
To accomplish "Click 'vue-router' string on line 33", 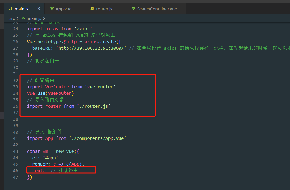I will pyautogui.click(x=100, y=87).
